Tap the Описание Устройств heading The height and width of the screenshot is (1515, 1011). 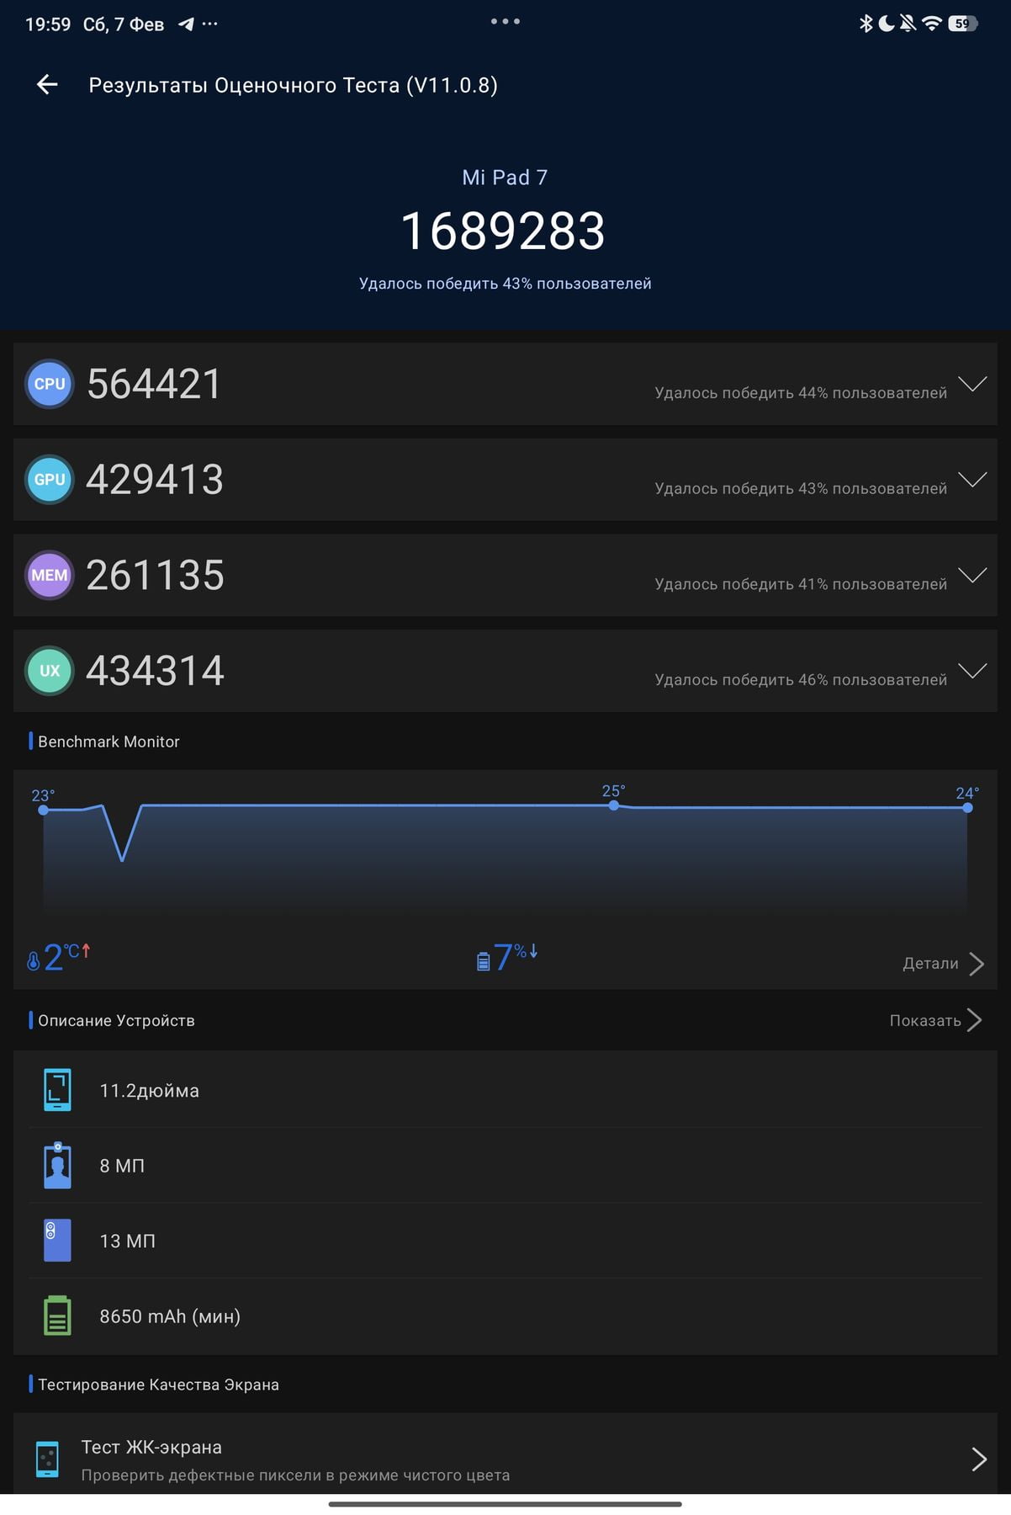(116, 1020)
